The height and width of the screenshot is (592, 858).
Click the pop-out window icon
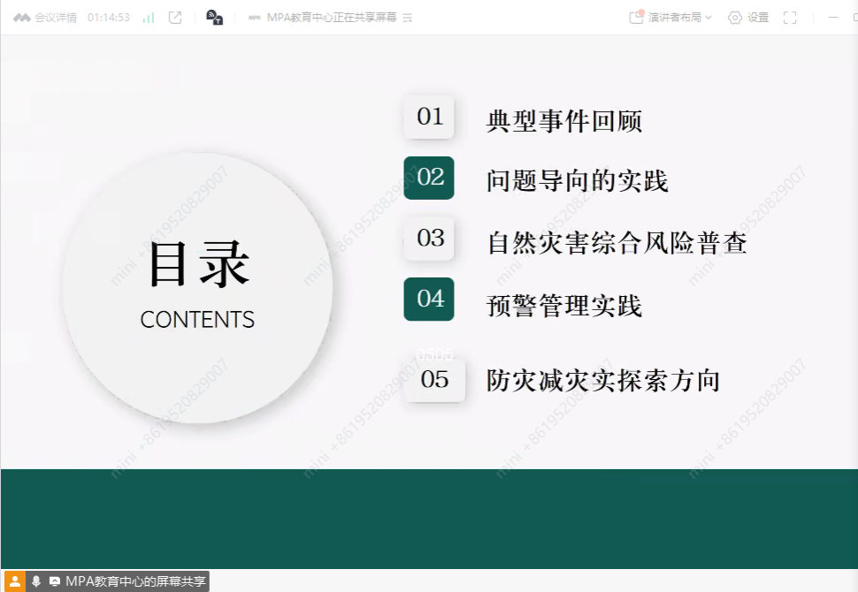point(175,18)
